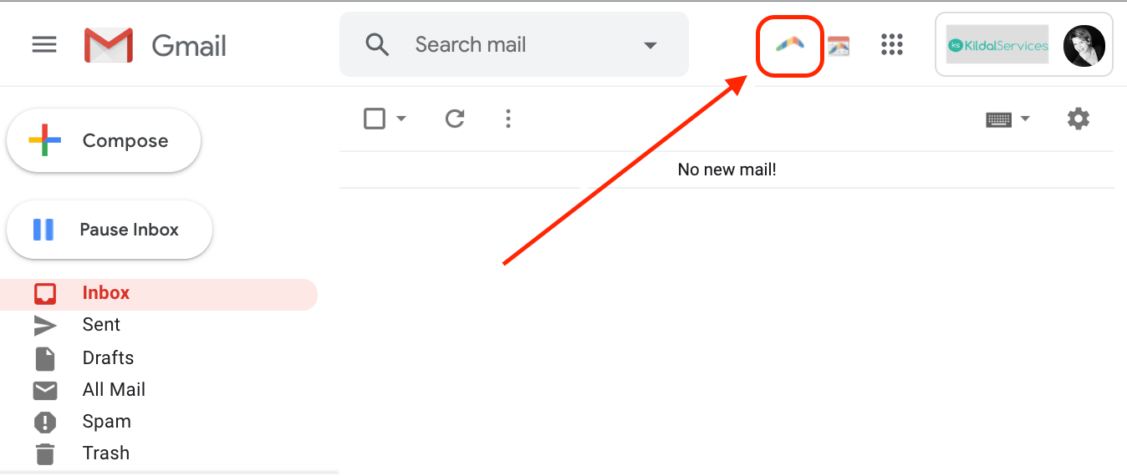Expand the select checkbox dropdown arrow
The width and height of the screenshot is (1127, 476).
401,119
